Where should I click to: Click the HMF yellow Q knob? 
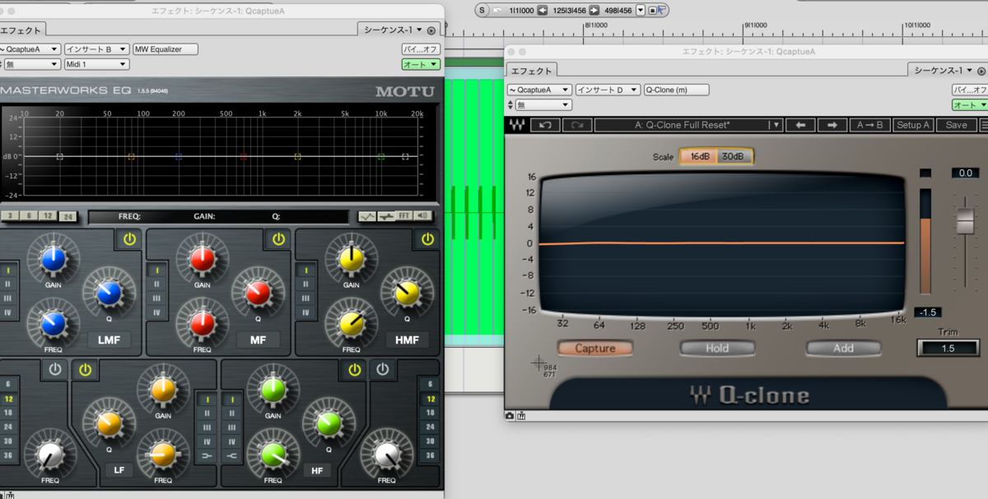click(406, 292)
